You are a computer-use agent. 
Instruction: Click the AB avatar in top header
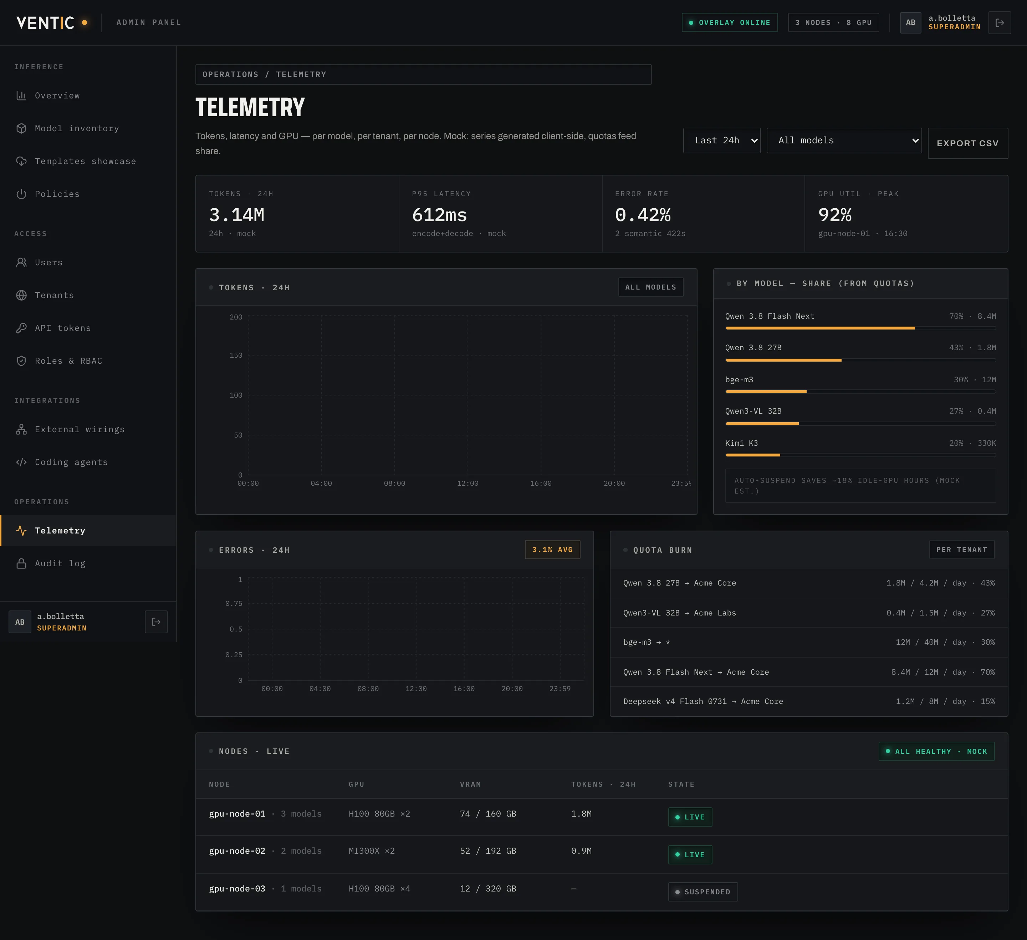[x=910, y=23]
